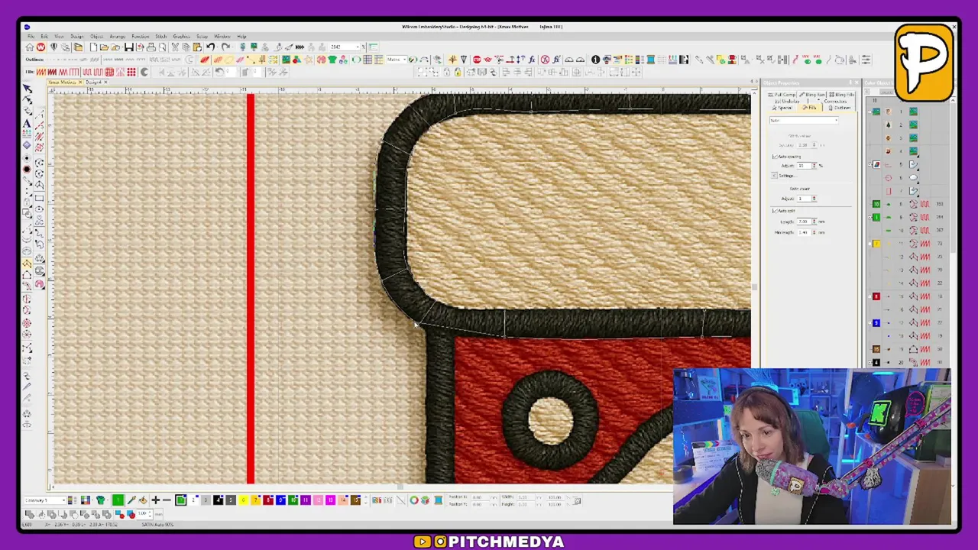Image resolution: width=978 pixels, height=550 pixels.
Task: Click the Auto spacing Adjust stepper arrows
Action: [x=814, y=166]
